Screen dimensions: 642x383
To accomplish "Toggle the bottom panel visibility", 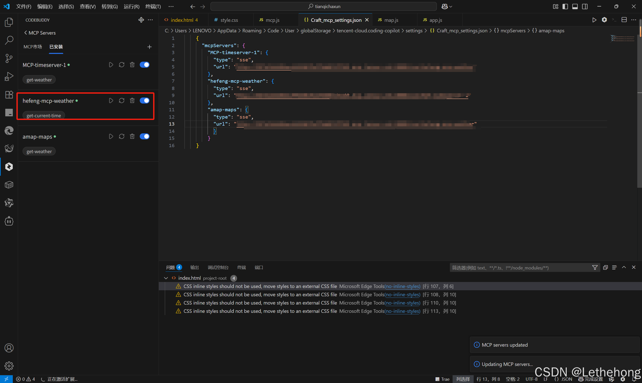I will (575, 7).
